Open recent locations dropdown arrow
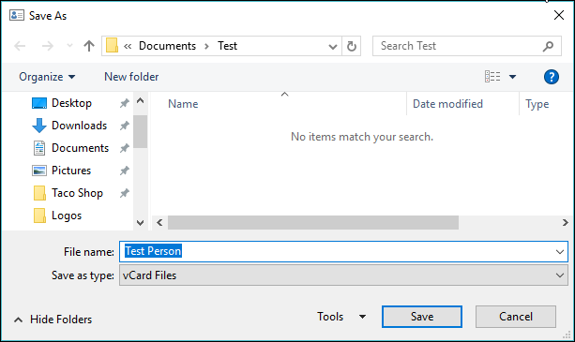 pyautogui.click(x=69, y=46)
